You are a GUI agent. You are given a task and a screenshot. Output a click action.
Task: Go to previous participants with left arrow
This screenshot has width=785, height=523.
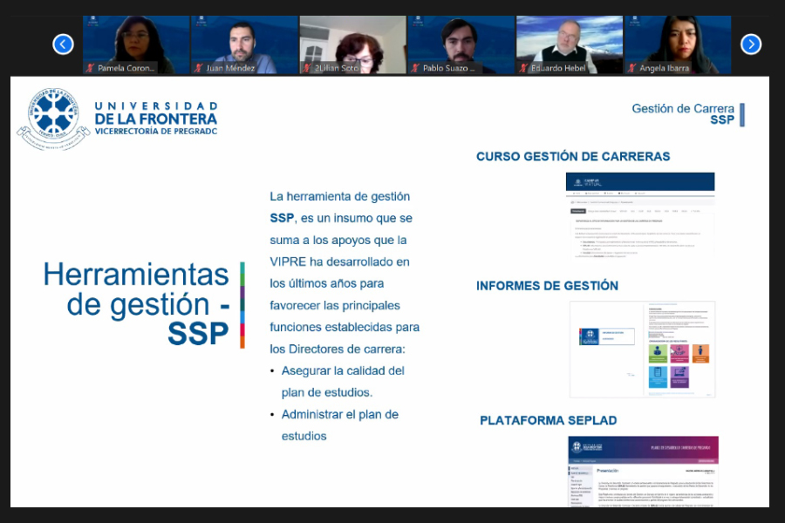pos(63,44)
